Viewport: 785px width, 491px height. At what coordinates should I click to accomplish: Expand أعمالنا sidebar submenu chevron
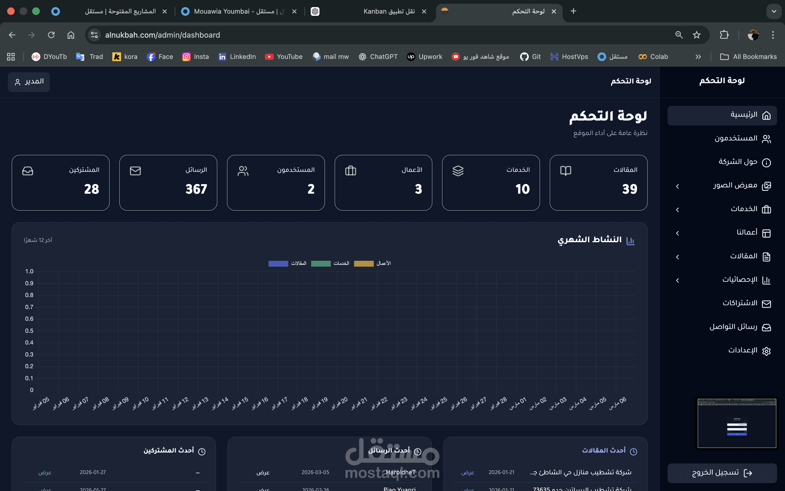[x=677, y=233]
